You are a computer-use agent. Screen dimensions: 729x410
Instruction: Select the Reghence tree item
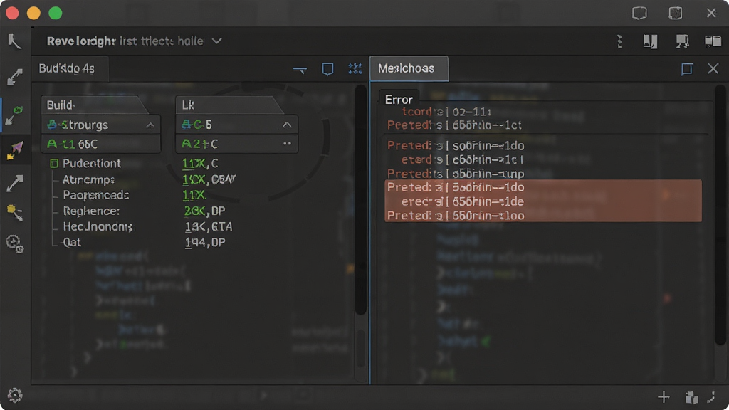click(91, 211)
